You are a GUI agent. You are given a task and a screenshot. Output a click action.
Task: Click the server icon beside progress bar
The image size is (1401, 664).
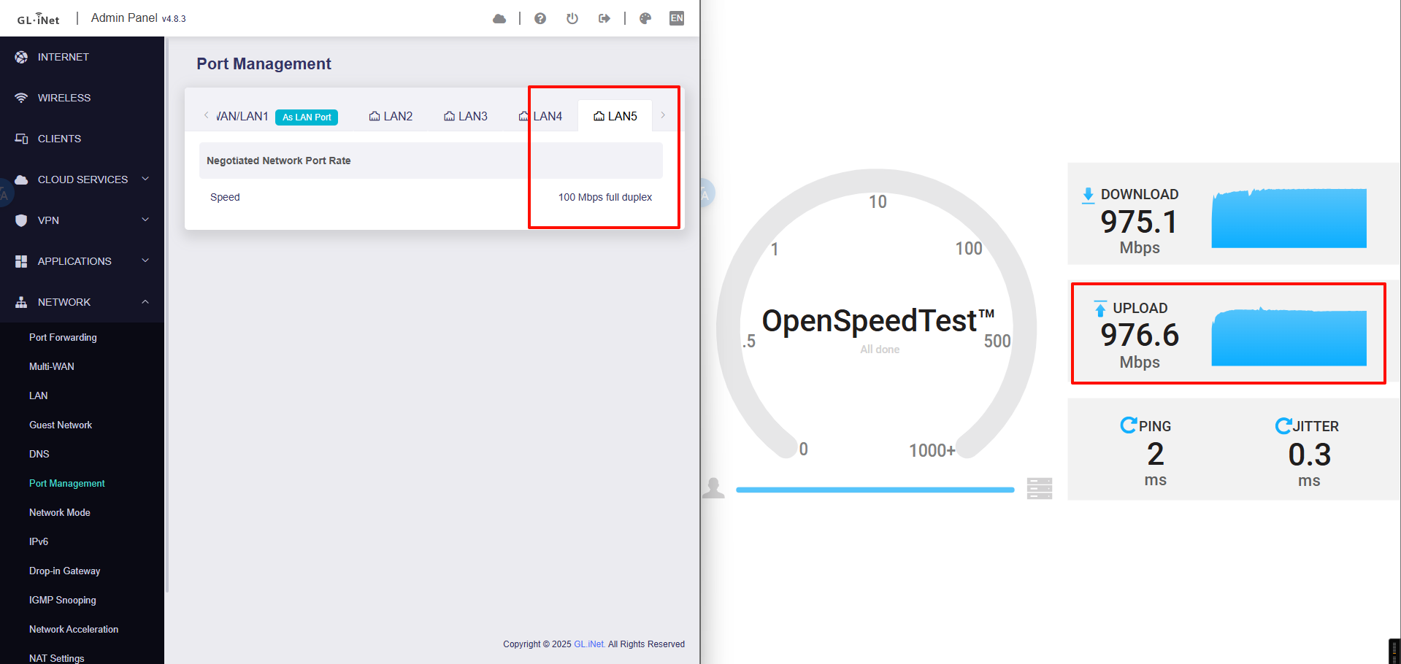(1039, 488)
